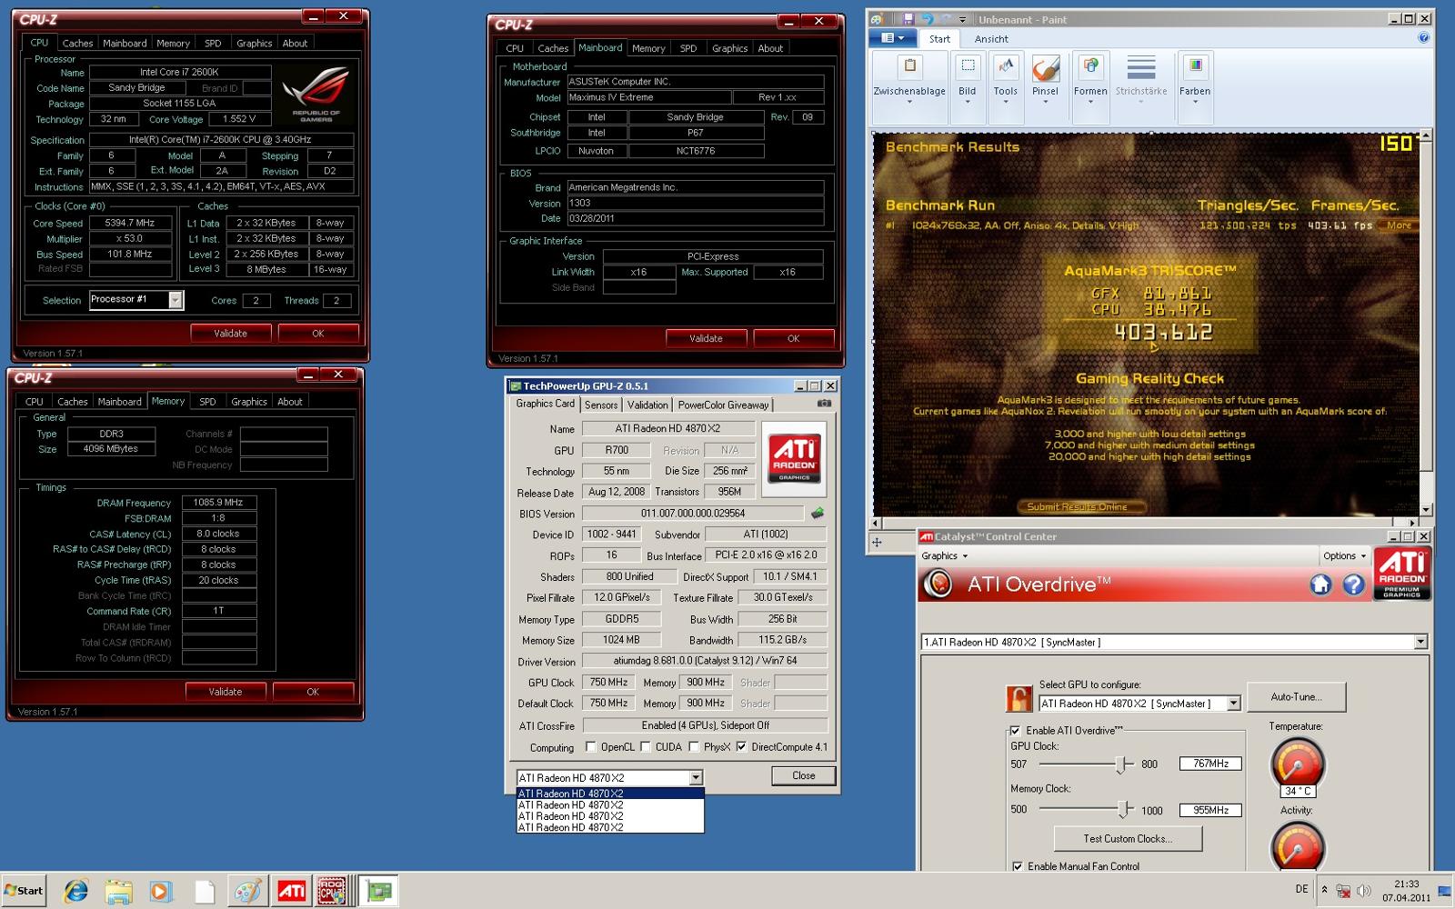Click the volume speaker icon in system tray
This screenshot has width=1455, height=909.
pyautogui.click(x=1363, y=891)
